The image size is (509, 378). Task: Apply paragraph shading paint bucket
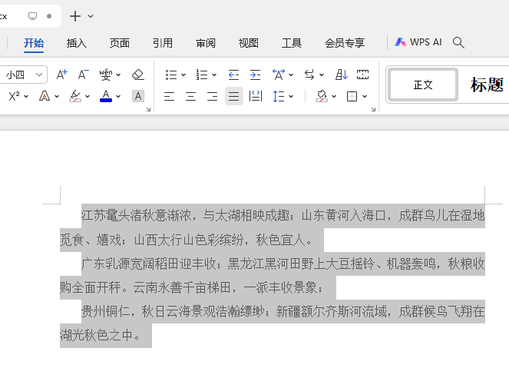pos(322,96)
